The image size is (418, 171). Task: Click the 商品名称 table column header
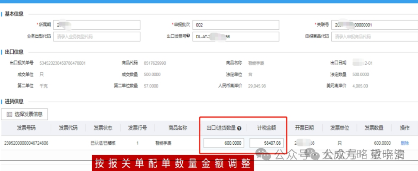point(178,128)
